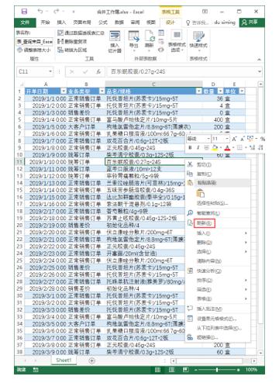Open the 快速样式 (Quick Styles) gallery
279x383 pixels.
point(198,40)
